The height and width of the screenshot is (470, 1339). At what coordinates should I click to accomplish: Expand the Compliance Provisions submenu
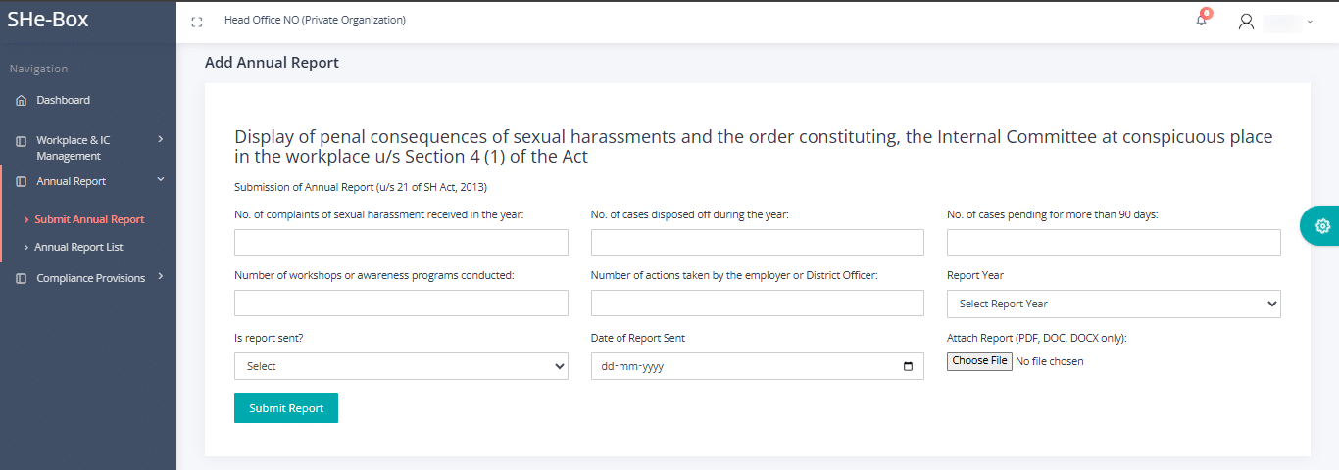click(160, 277)
